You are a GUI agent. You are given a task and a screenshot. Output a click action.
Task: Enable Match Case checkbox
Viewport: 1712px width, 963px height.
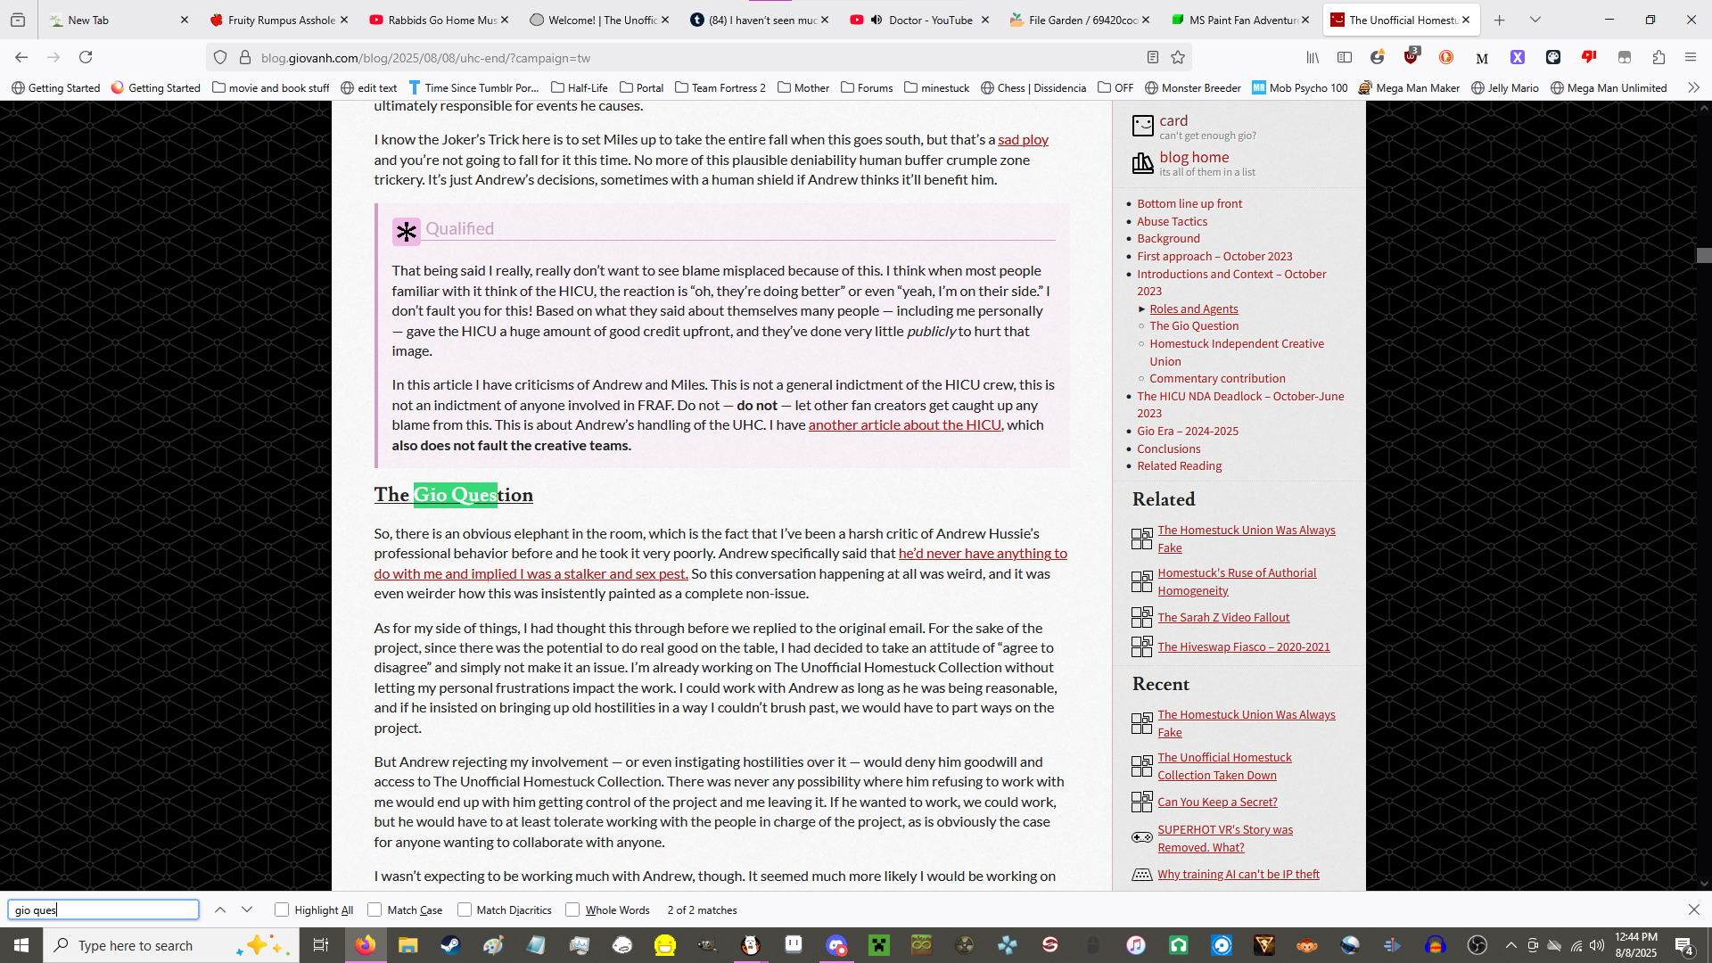pos(374,909)
